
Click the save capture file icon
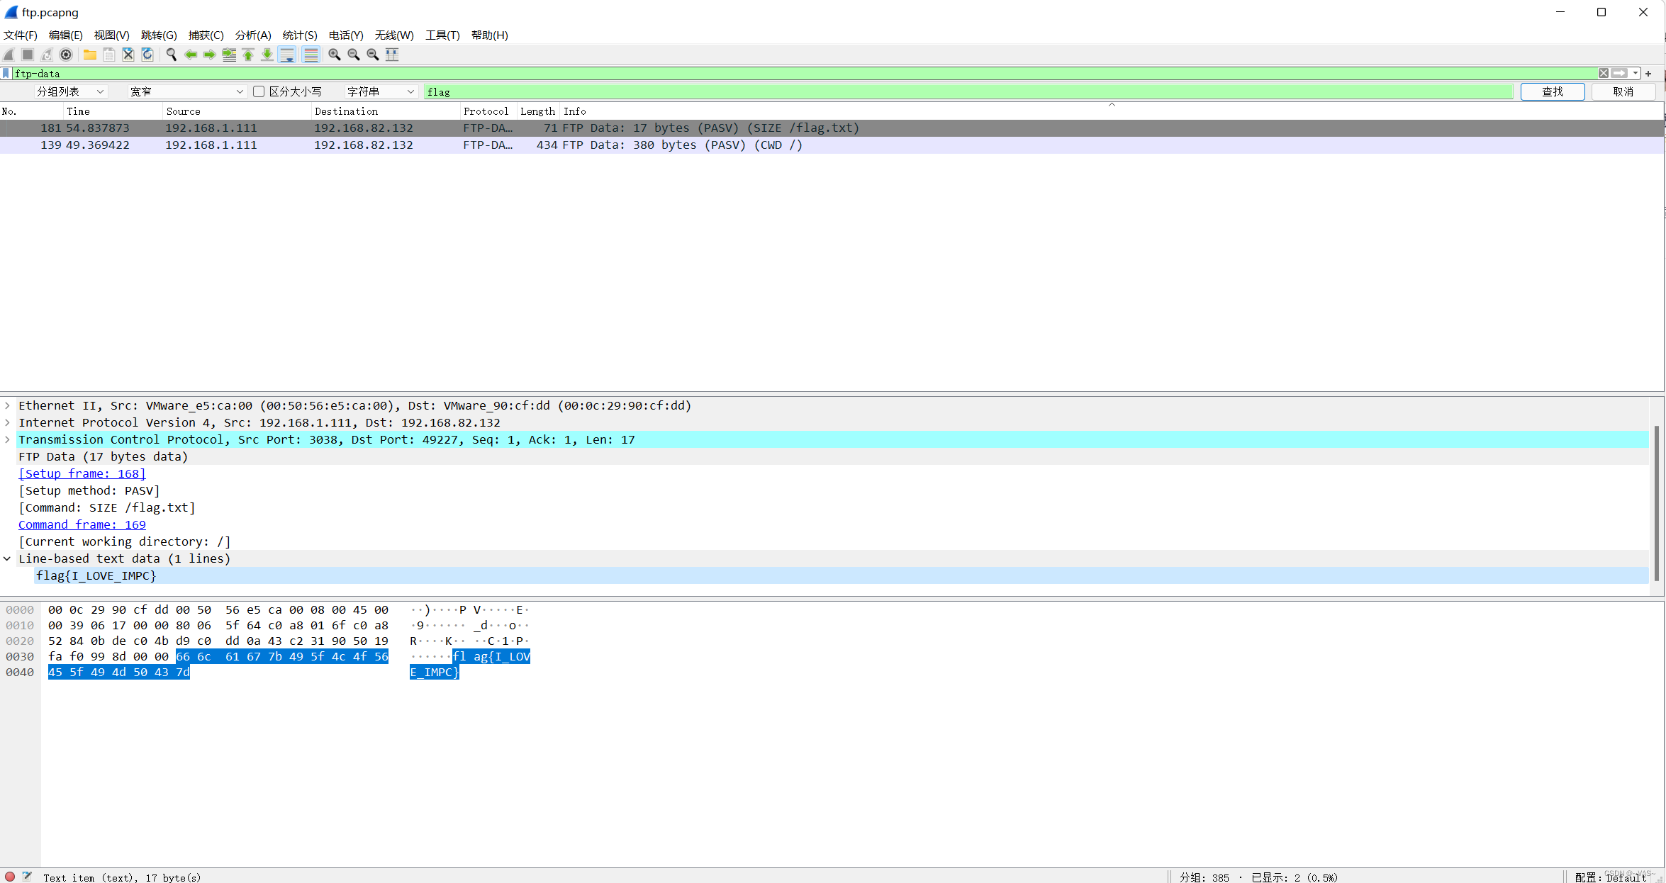(x=109, y=55)
